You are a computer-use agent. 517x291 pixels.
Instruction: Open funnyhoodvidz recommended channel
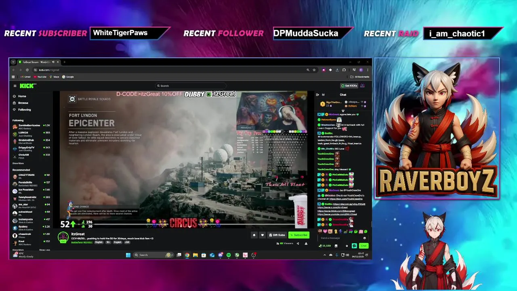(32, 198)
